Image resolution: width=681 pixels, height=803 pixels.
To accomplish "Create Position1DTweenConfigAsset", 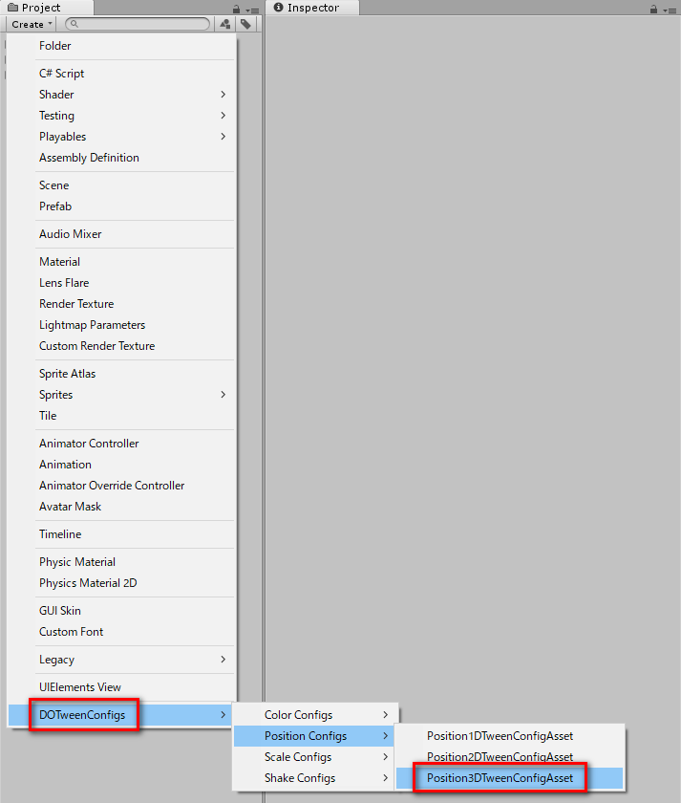I will tap(510, 735).
